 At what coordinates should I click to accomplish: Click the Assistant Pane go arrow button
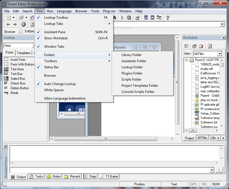pyautogui.click(x=219, y=170)
